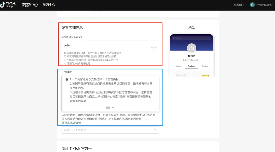Click the search magnifier in preview search bar
This screenshot has width=275, height=152.
click(174, 38)
